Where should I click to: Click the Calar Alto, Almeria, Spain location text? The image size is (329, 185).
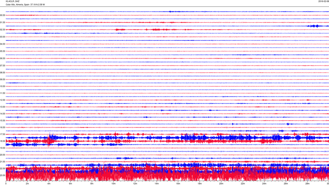17,4
